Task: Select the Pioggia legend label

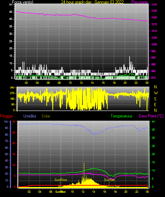Action: [x=6, y=116]
